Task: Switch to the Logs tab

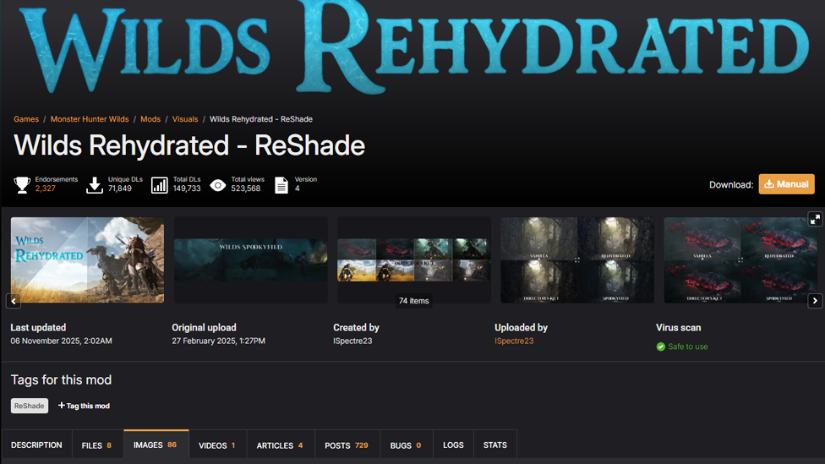Action: point(453,445)
